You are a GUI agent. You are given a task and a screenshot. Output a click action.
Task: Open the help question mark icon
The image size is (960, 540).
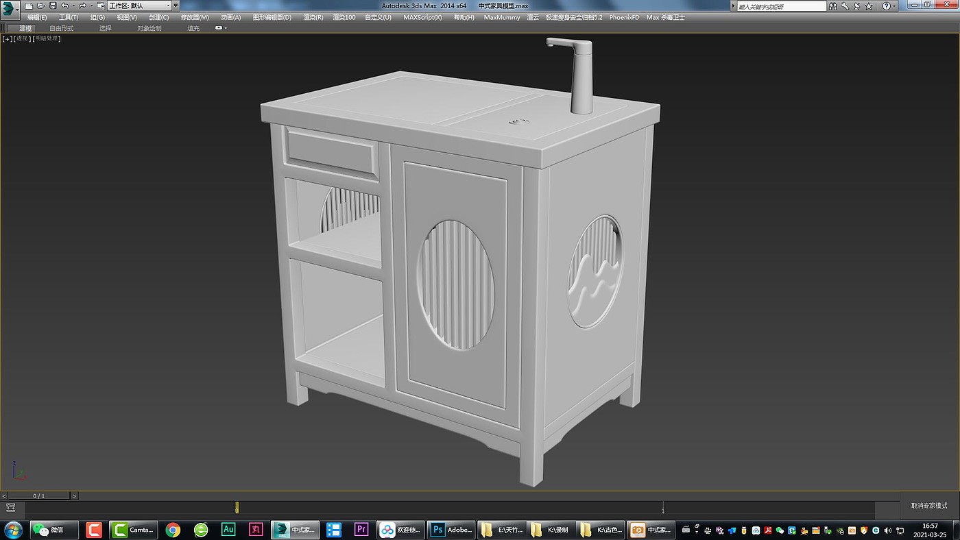pos(886,5)
